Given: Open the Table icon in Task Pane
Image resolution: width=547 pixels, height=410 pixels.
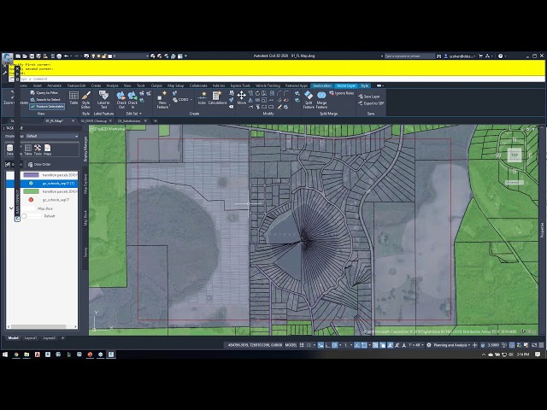Looking at the screenshot, I should click(x=28, y=149).
